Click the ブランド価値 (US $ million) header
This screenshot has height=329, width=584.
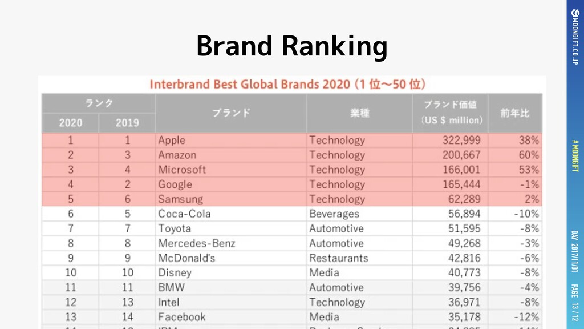click(451, 113)
